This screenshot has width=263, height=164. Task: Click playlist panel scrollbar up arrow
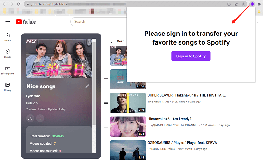click(94, 41)
